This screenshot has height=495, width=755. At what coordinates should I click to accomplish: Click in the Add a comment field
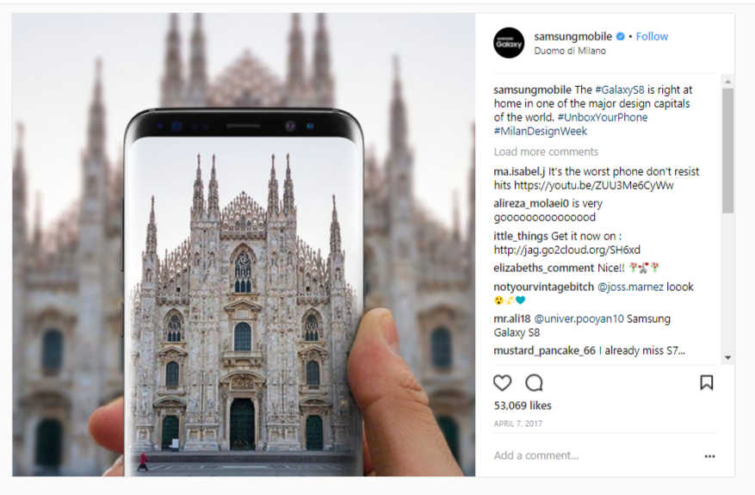595,455
